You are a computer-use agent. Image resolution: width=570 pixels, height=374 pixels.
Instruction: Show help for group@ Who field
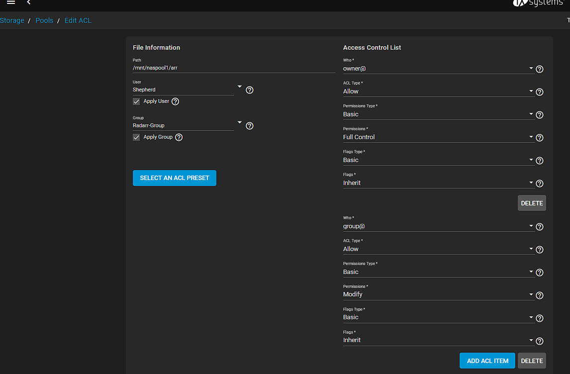tap(540, 227)
